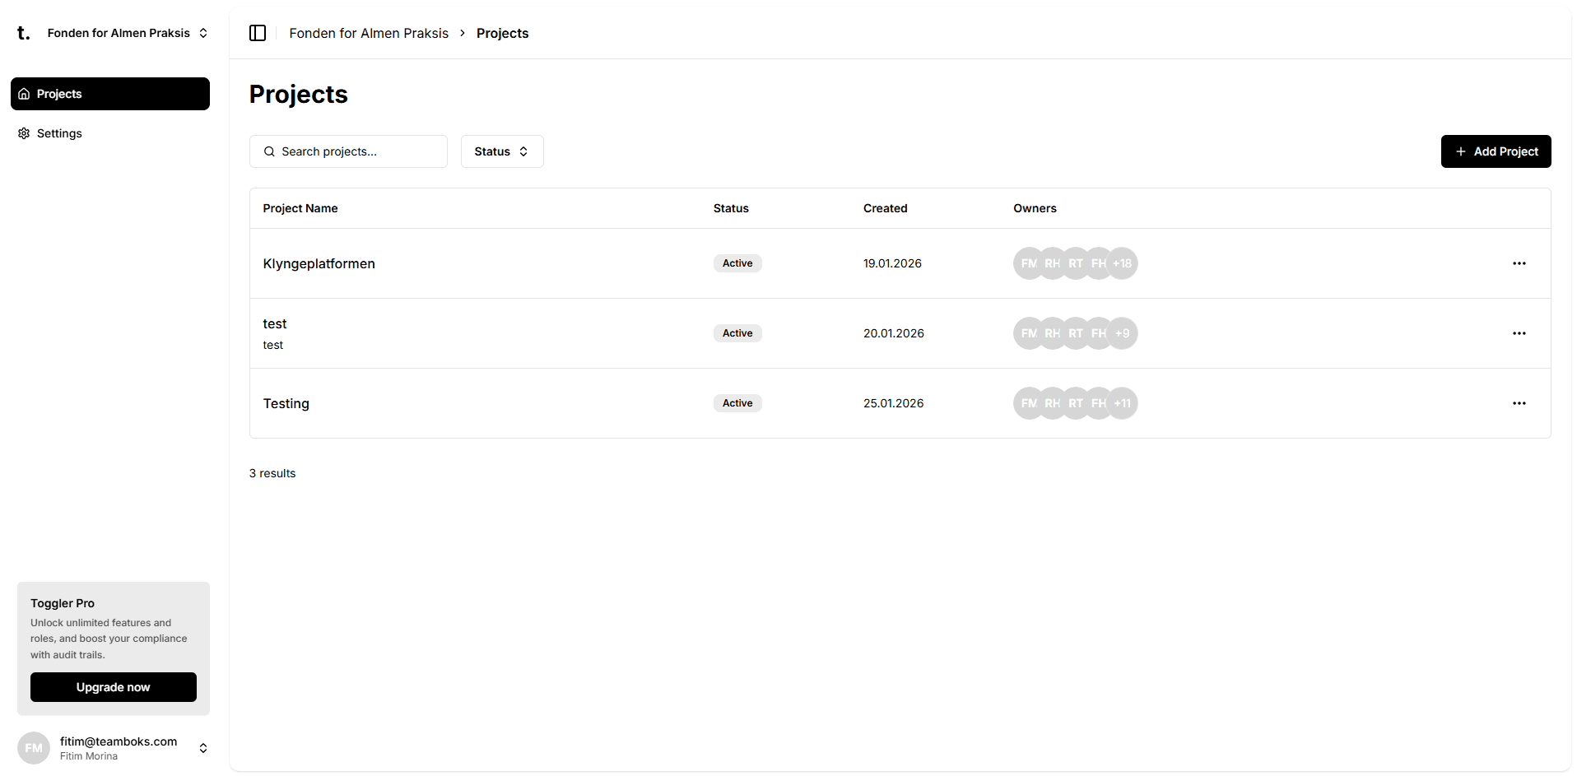This screenshot has height=776, width=1577.
Task: Click the Fonden for Almen Praksis breadcrumb
Action: pyautogui.click(x=369, y=33)
